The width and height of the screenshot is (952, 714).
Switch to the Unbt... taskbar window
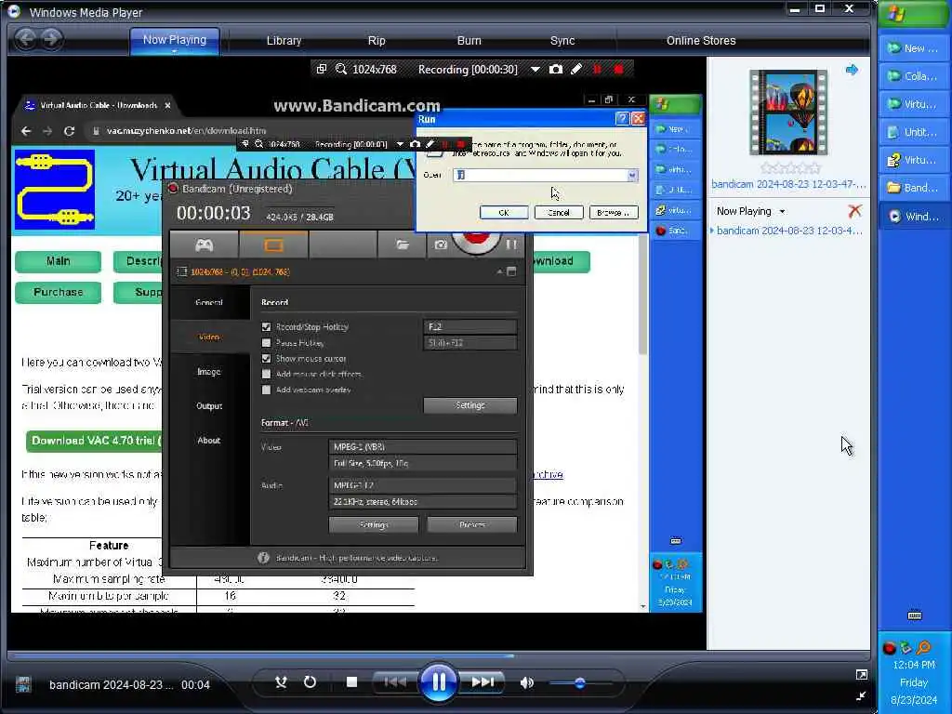[914, 132]
